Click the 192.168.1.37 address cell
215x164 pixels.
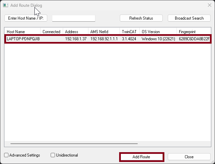[x=76, y=39]
